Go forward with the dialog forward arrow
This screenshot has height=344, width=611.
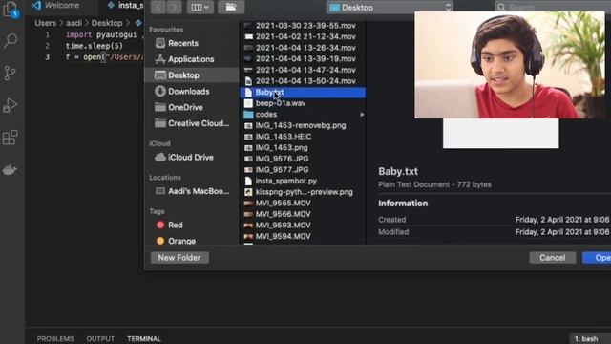pyautogui.click(x=174, y=8)
